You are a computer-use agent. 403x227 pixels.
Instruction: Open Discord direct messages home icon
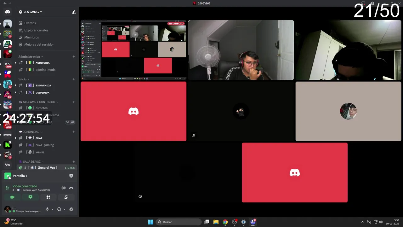[x=8, y=12]
